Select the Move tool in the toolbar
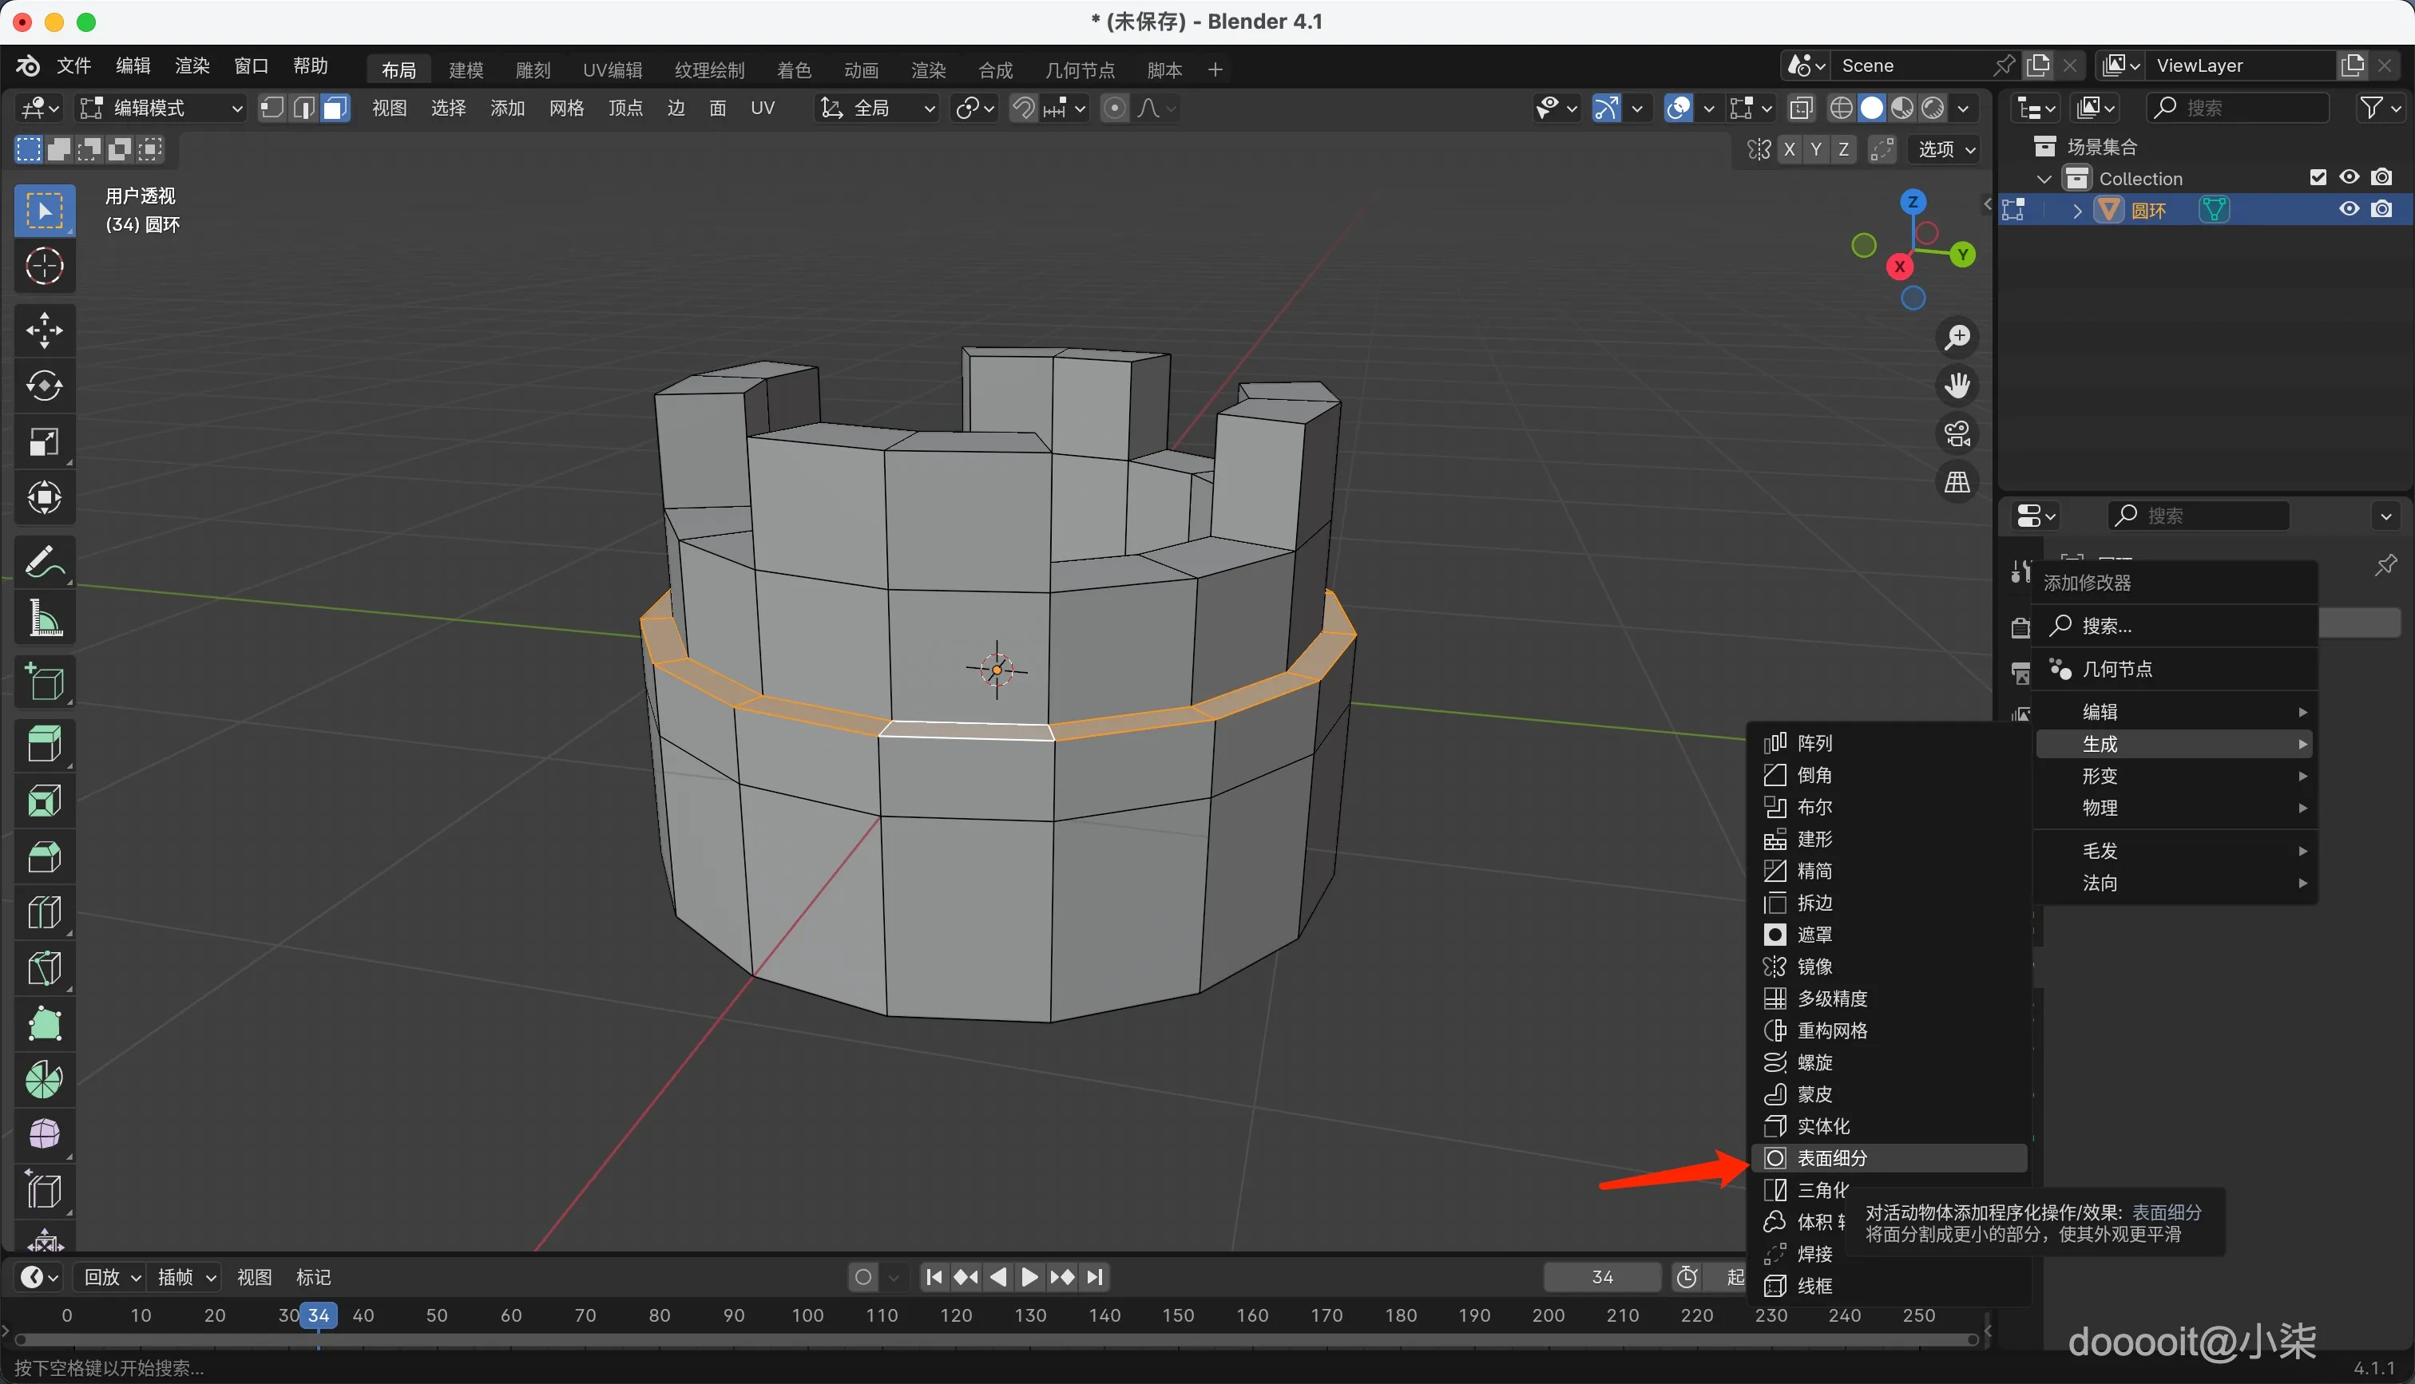The width and height of the screenshot is (2415, 1384). click(x=44, y=330)
